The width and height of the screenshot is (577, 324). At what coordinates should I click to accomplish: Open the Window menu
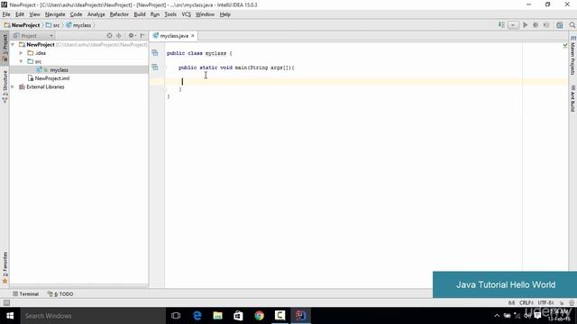click(x=205, y=14)
